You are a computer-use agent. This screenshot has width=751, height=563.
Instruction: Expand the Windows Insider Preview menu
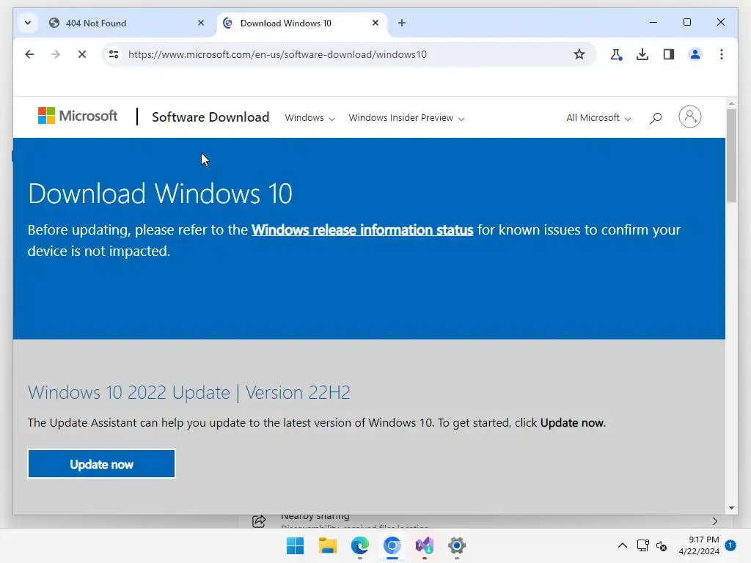coord(406,118)
